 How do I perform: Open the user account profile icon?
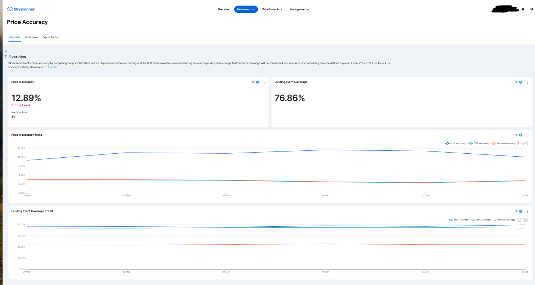[531, 9]
